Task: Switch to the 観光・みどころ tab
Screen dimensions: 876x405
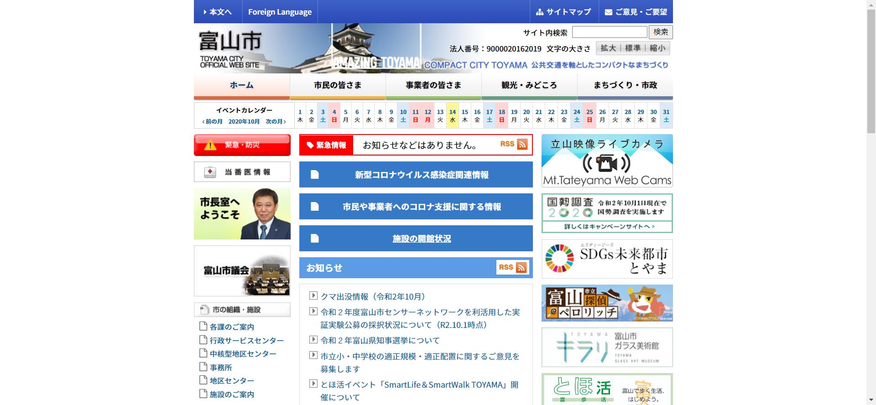Action: click(x=529, y=85)
